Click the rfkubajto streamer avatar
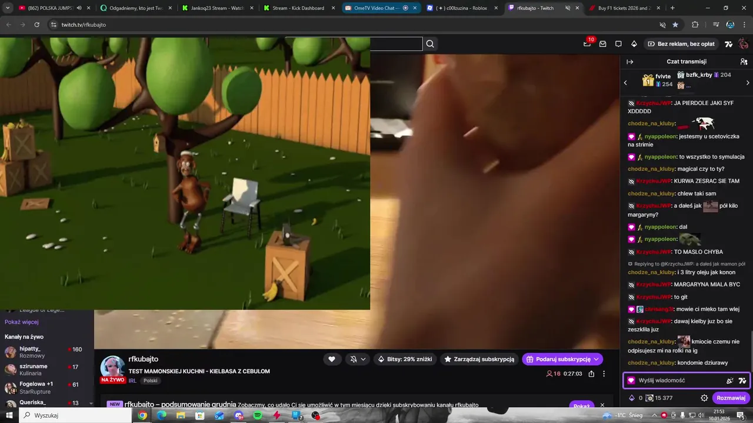Viewport: 753px width, 423px height. (112, 368)
